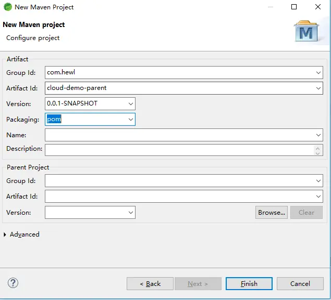
Task: Click the 'Packaging:' label
Action: 23,120
